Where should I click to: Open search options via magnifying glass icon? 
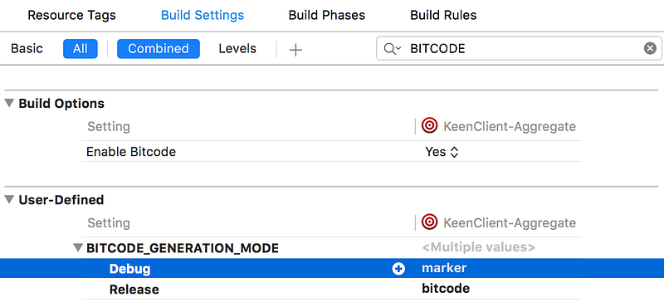pyautogui.click(x=392, y=49)
